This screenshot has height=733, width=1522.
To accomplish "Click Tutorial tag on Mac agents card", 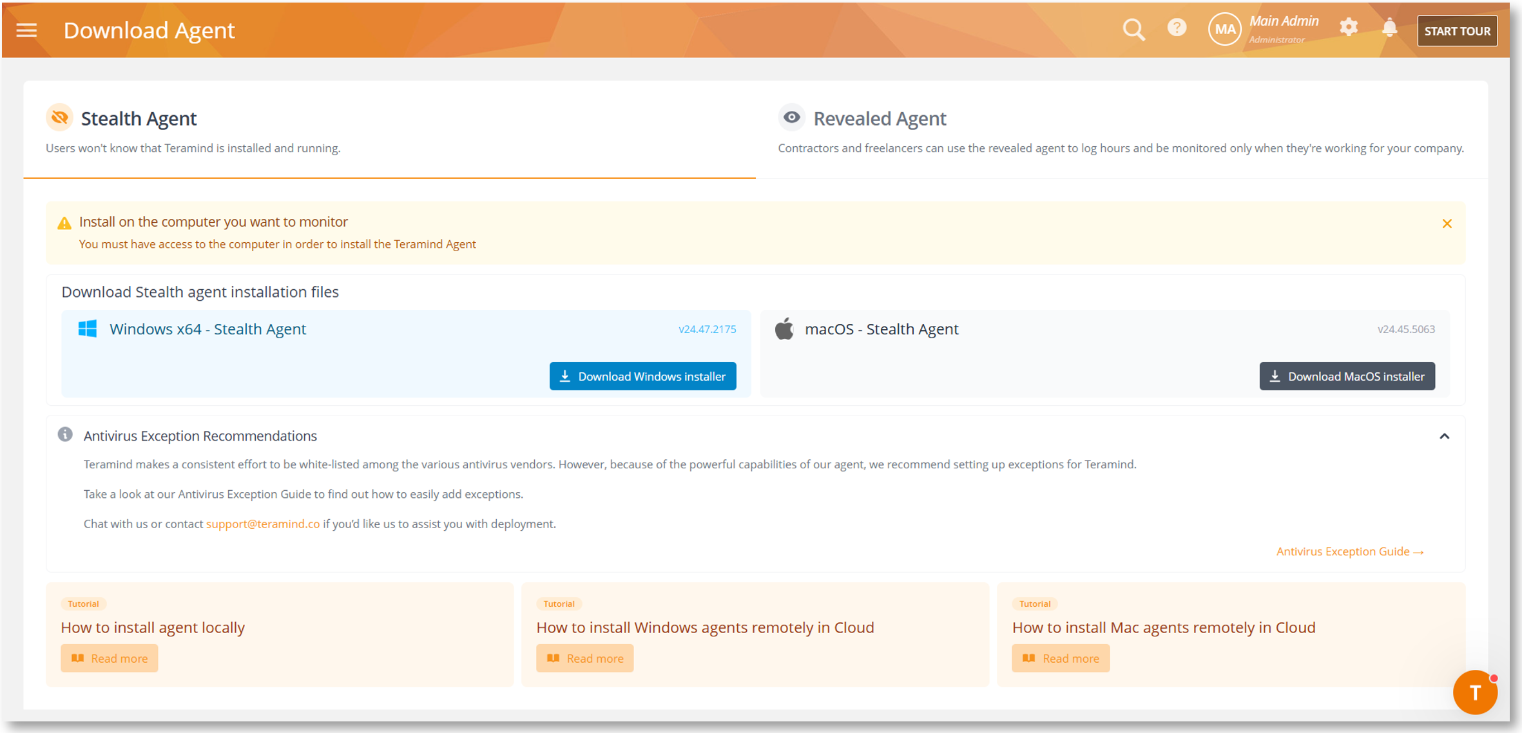I will 1034,604.
